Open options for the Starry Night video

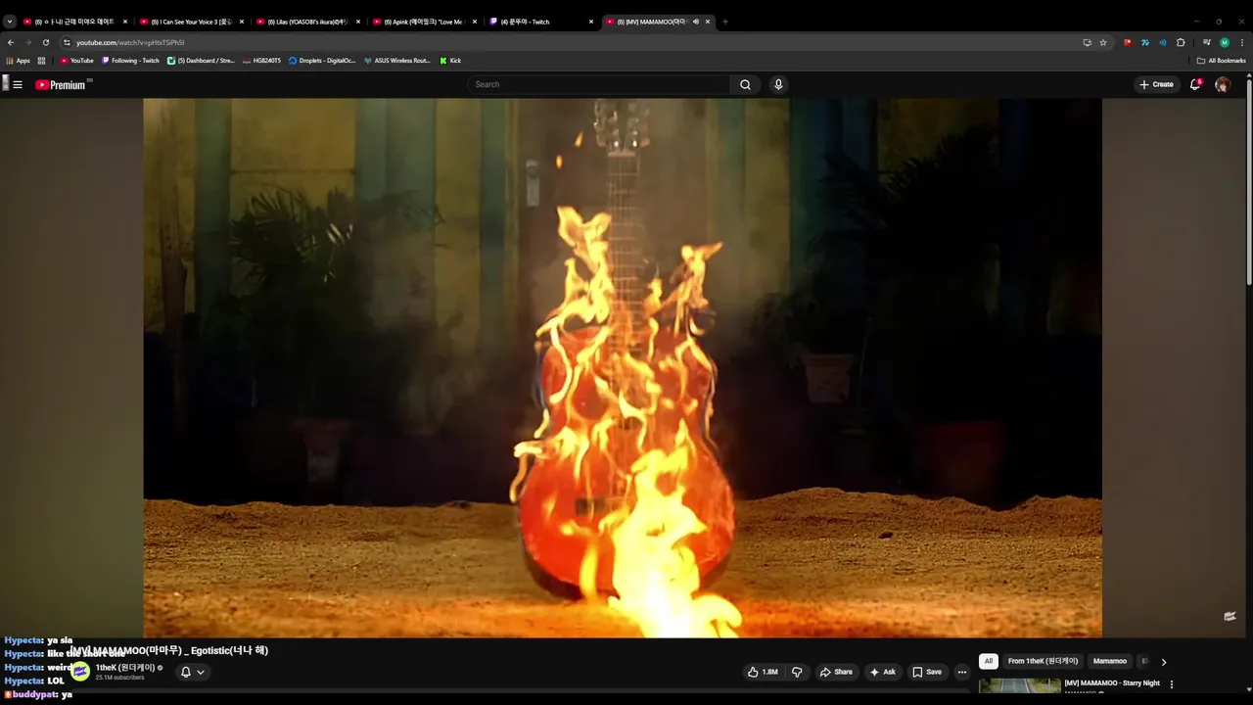(x=1172, y=684)
